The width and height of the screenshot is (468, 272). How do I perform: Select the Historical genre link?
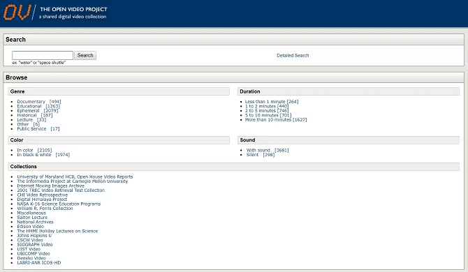(27, 115)
